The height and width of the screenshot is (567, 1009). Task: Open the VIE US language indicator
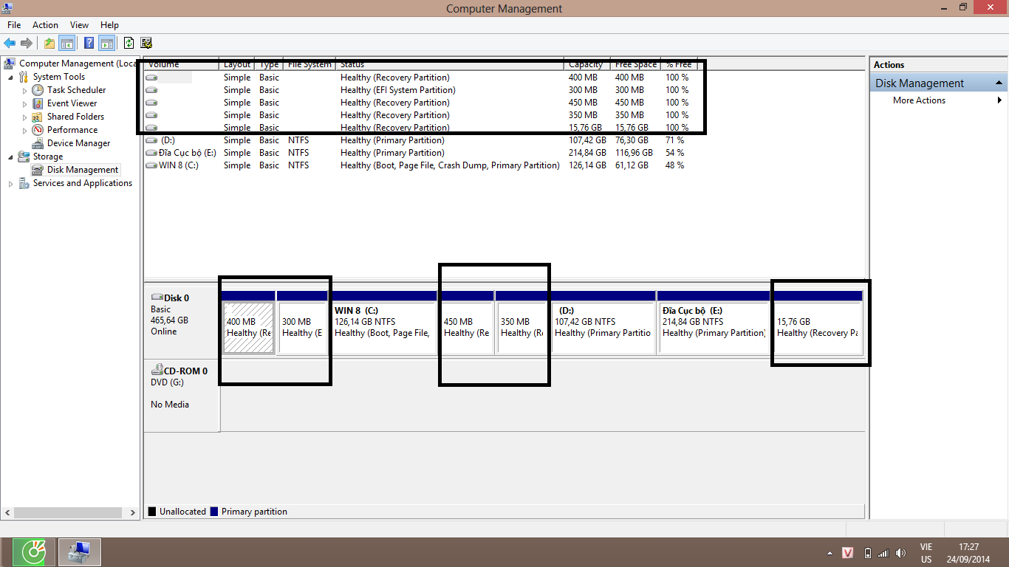[926, 553]
